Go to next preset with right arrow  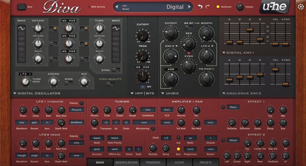tap(190, 7)
